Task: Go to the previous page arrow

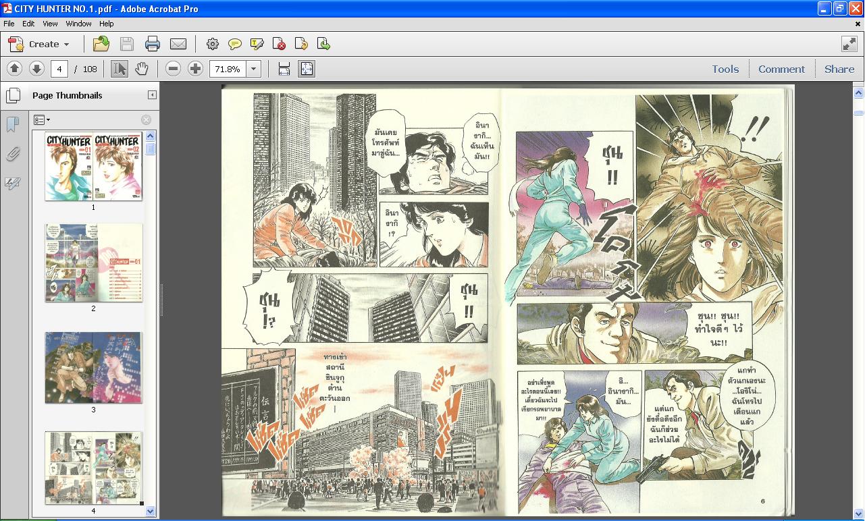Action: (14, 69)
